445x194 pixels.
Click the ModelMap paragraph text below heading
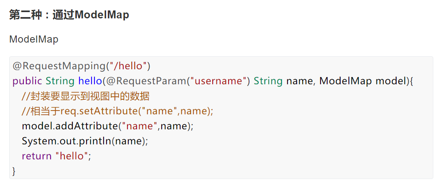(34, 40)
